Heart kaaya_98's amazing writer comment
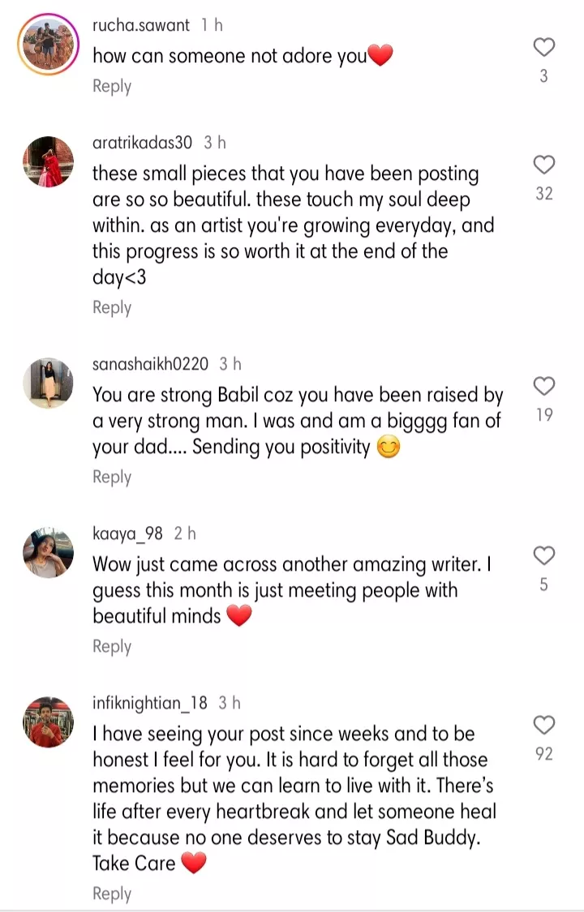584x912 pixels. pyautogui.click(x=543, y=555)
